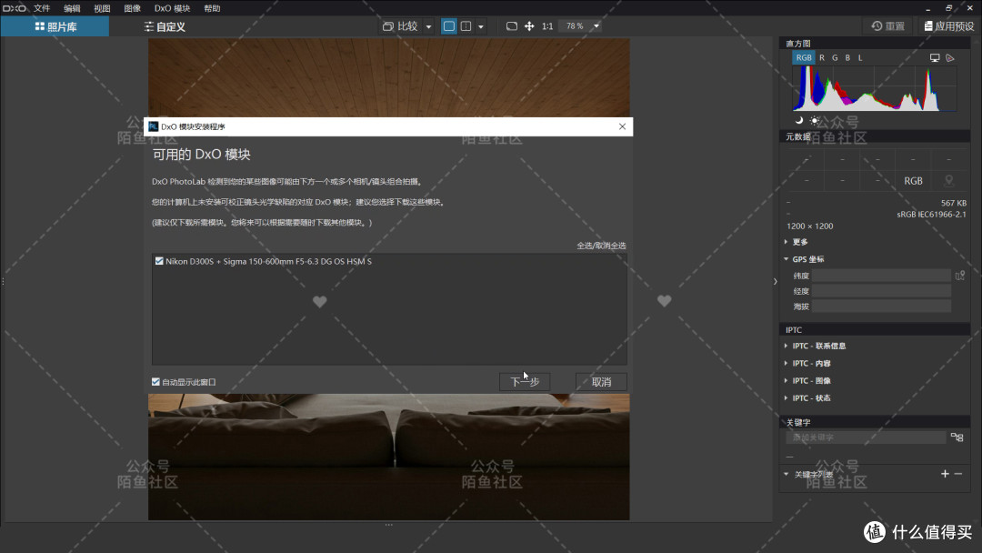Click the PL icon in dialog title
Image resolution: width=982 pixels, height=553 pixels.
153,126
